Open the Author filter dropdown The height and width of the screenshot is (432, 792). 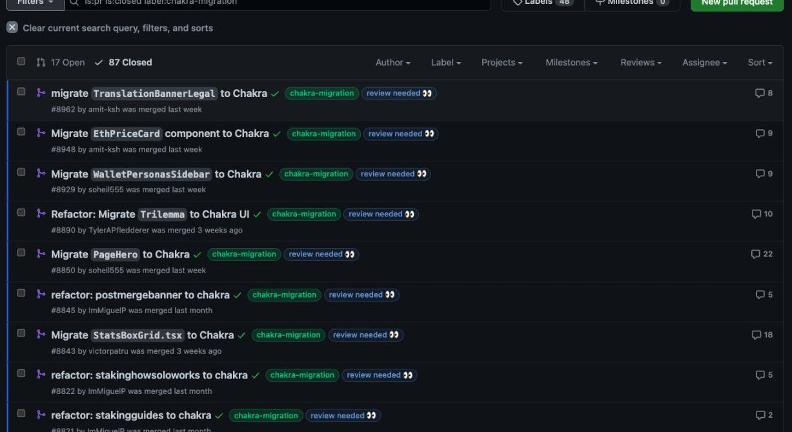(393, 63)
